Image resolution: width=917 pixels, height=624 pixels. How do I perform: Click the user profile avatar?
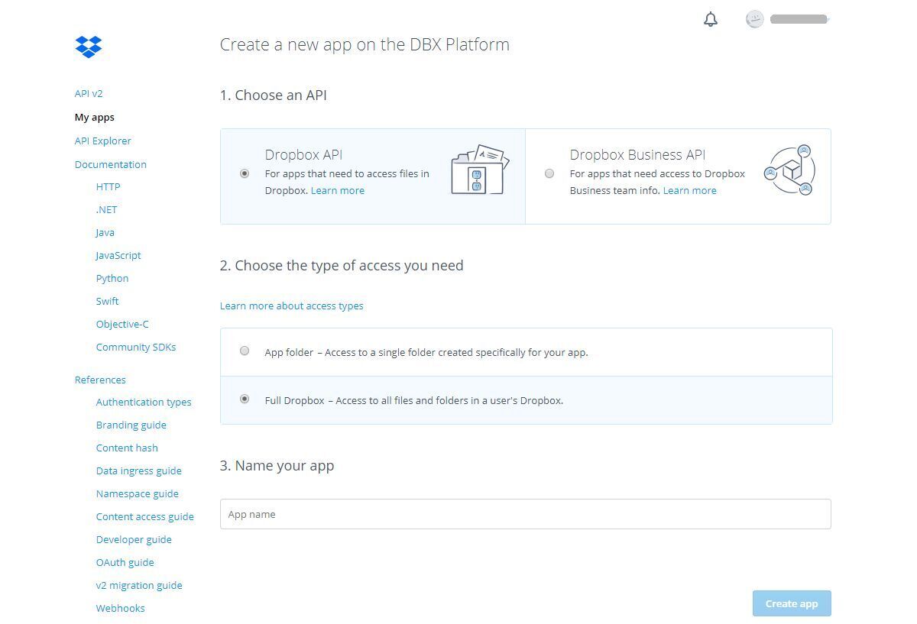pyautogui.click(x=754, y=19)
